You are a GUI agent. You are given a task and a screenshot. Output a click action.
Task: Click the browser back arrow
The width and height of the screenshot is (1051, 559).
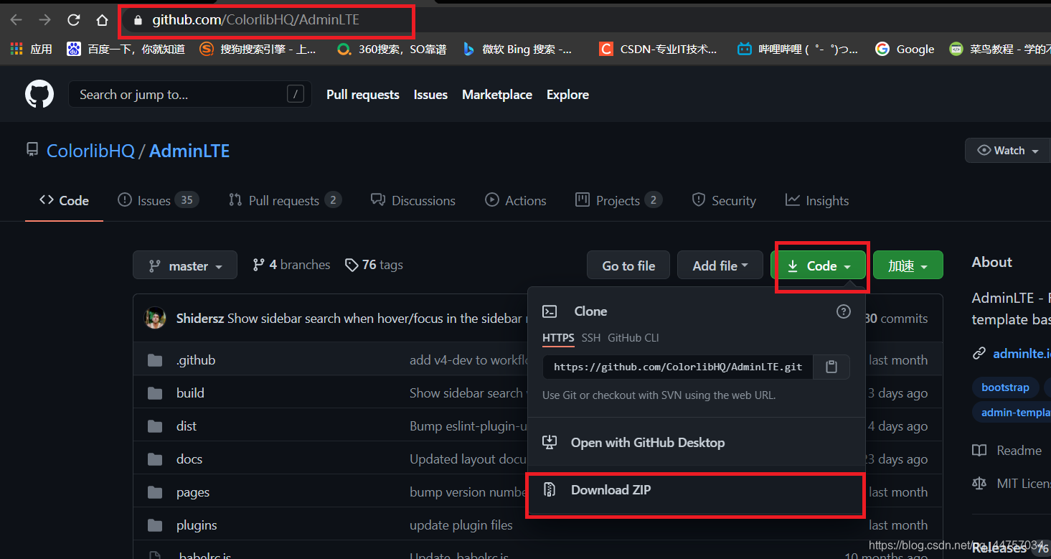click(16, 20)
